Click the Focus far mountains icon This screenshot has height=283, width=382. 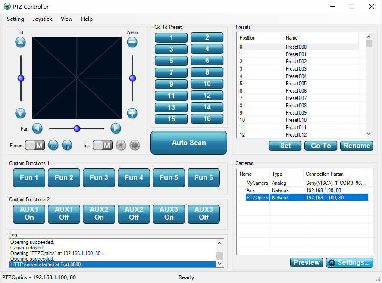coord(53,145)
